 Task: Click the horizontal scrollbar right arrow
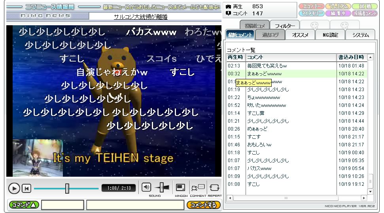[x=364, y=198]
